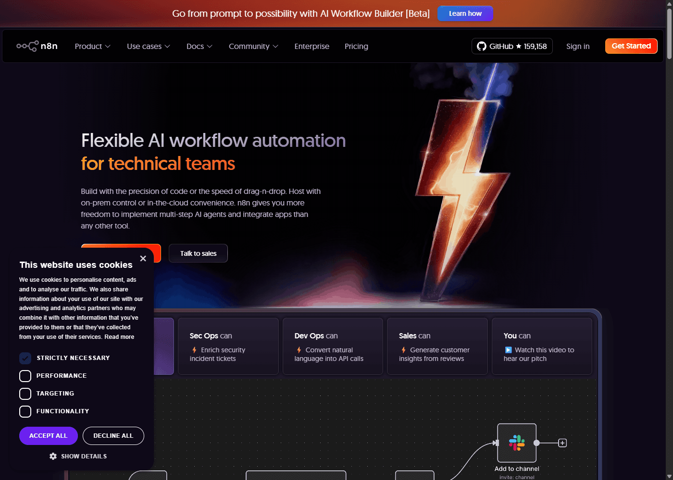
Task: Open GitHub stars button showing 159,158
Action: coord(512,46)
